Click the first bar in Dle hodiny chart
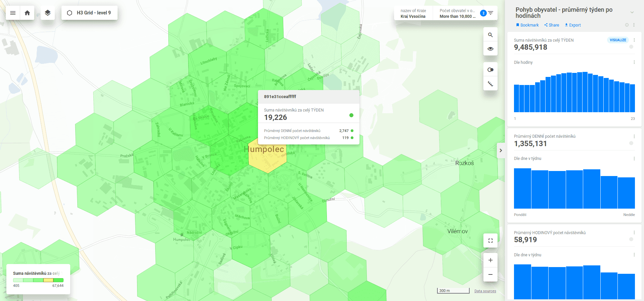This screenshot has height=301, width=644. pos(516,98)
